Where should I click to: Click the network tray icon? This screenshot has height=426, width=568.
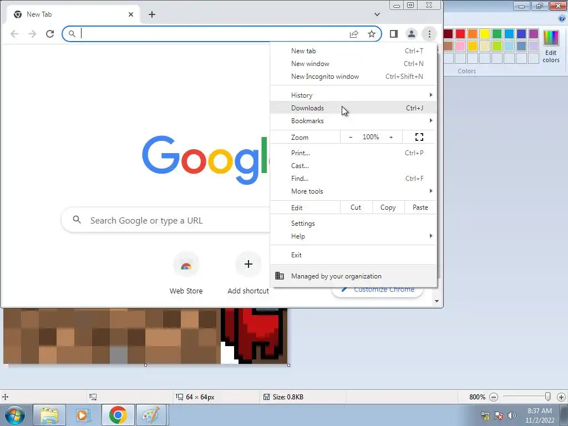point(485,415)
